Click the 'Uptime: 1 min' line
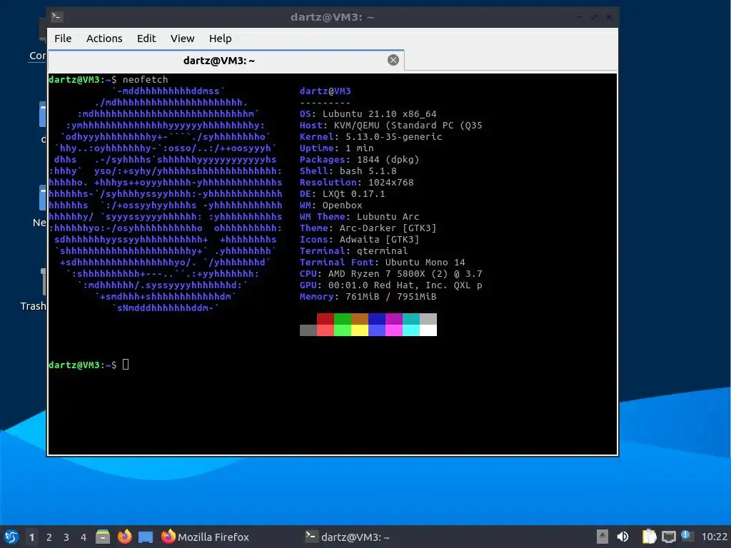This screenshot has width=731, height=548. tap(337, 148)
